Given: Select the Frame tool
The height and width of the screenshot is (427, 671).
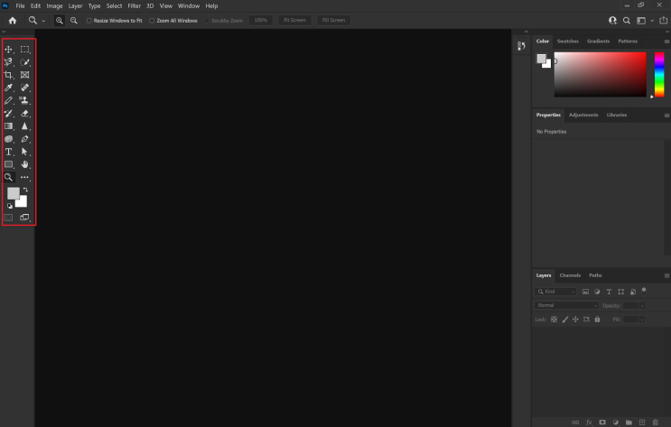Looking at the screenshot, I should 24,75.
